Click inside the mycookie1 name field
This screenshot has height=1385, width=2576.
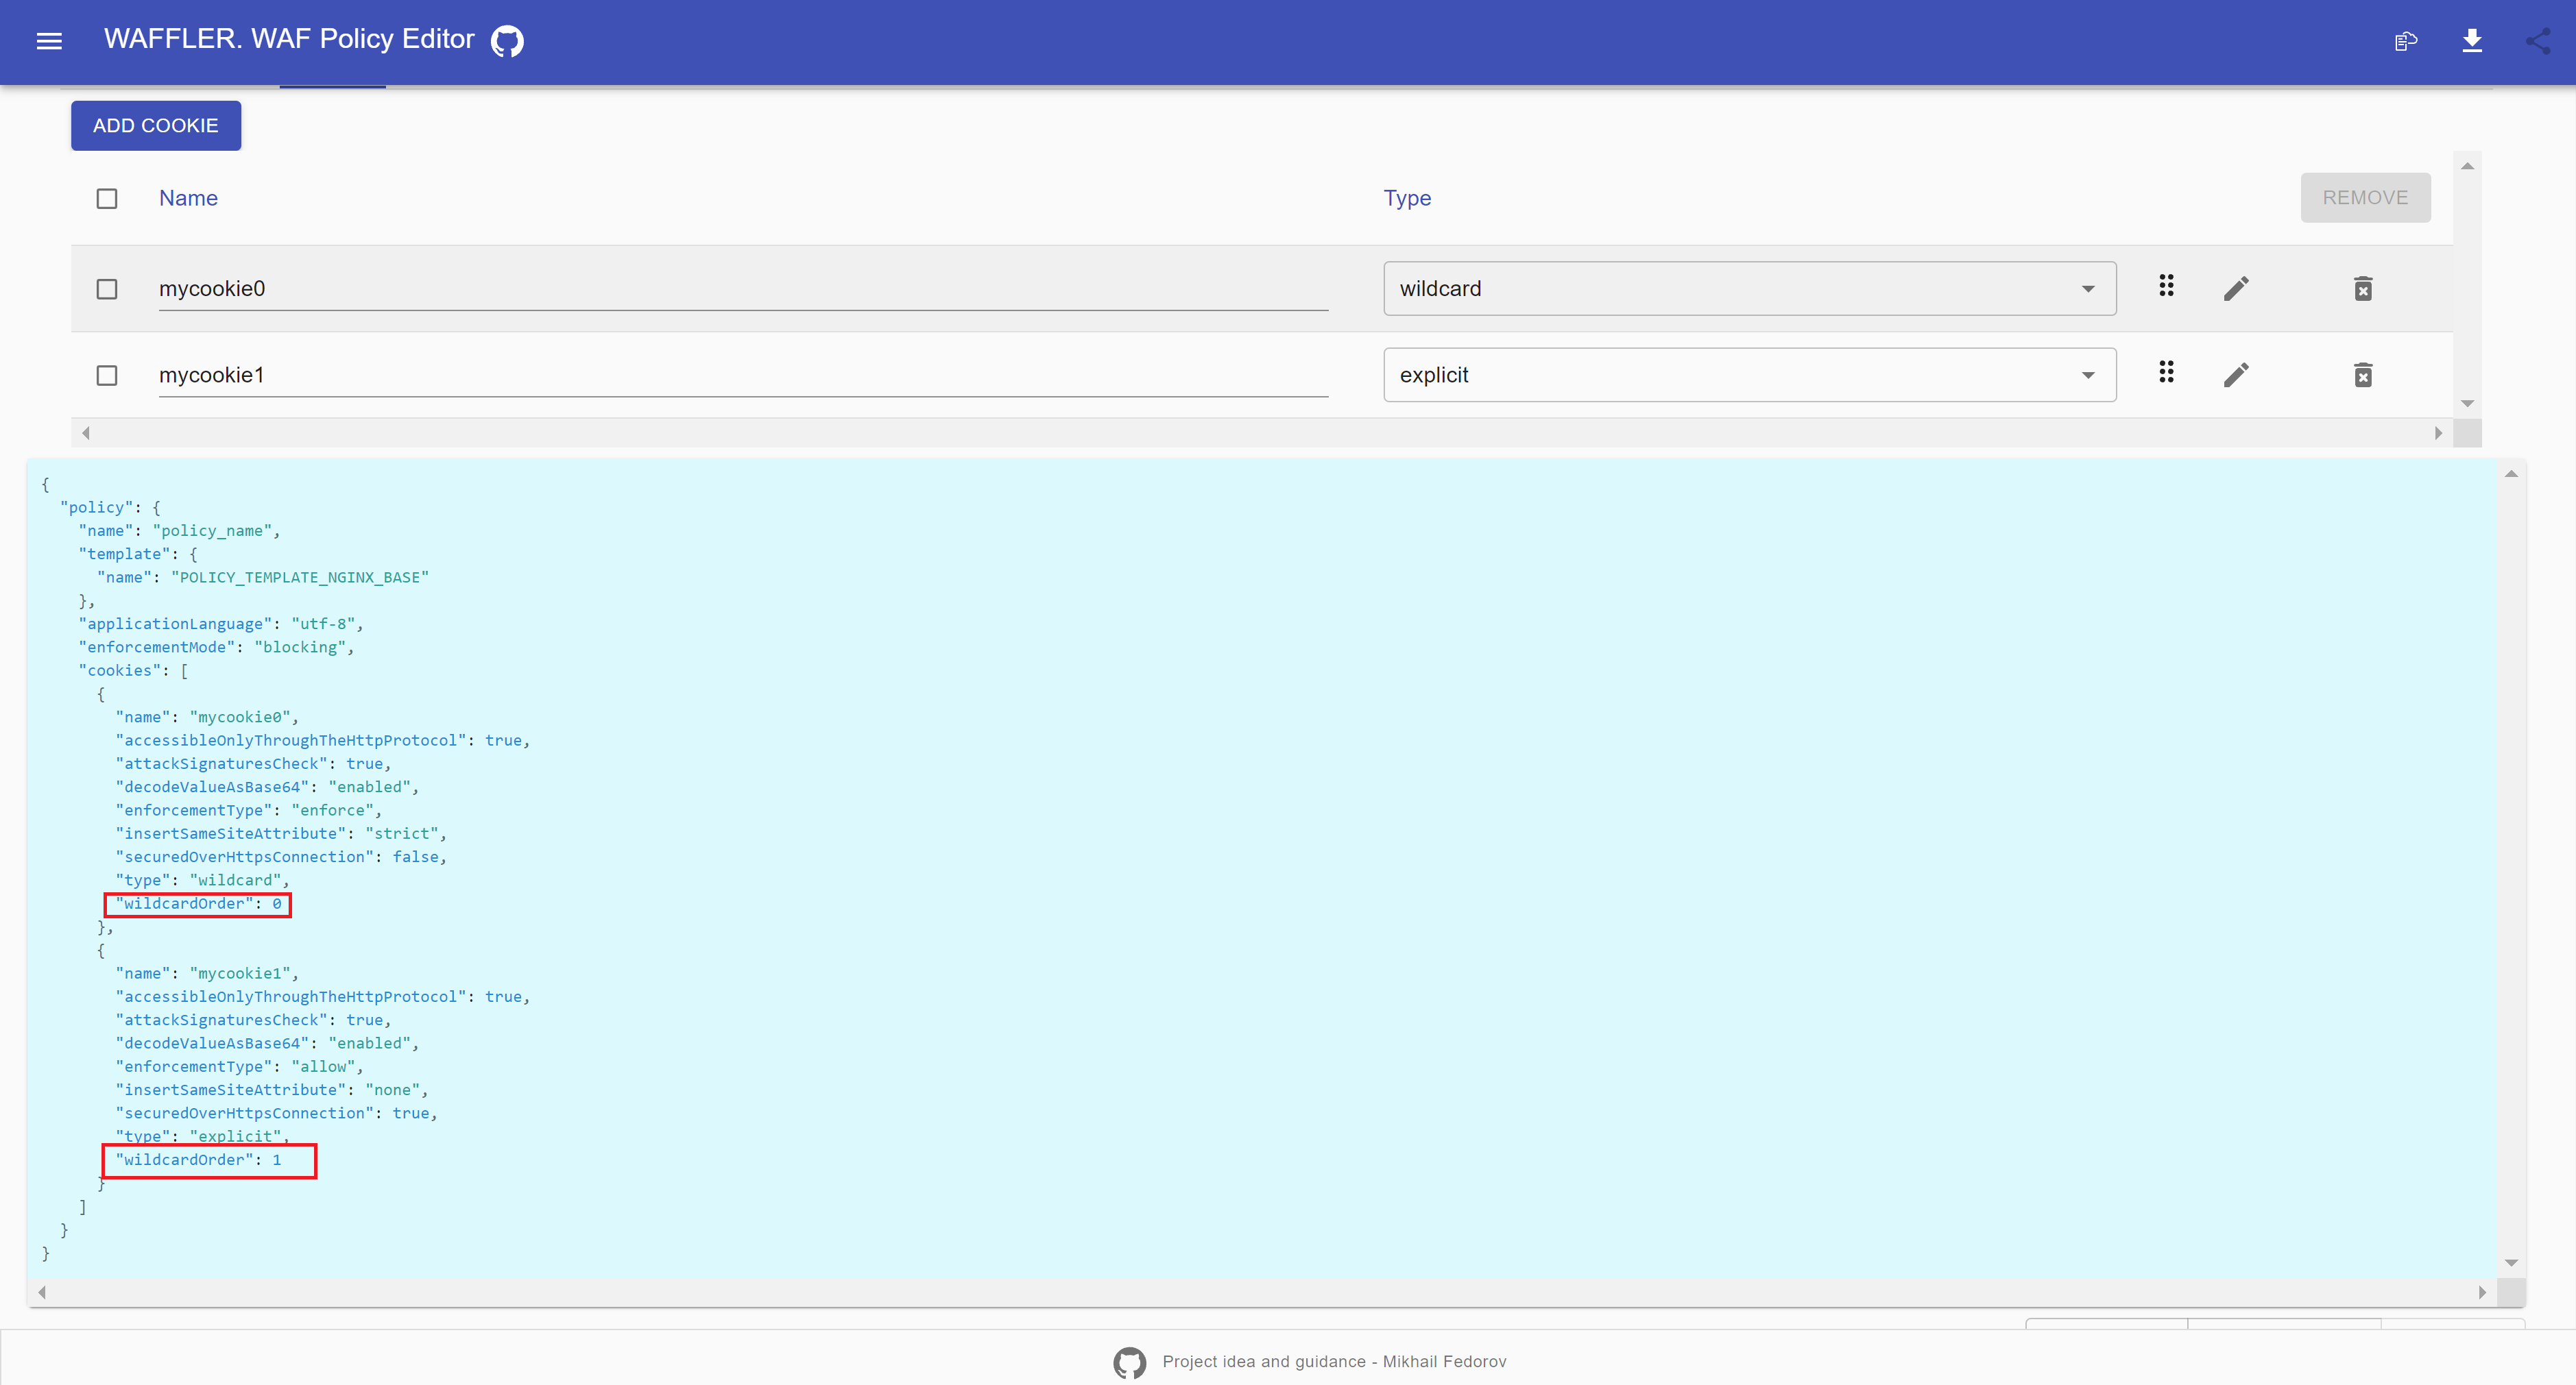click(x=740, y=375)
